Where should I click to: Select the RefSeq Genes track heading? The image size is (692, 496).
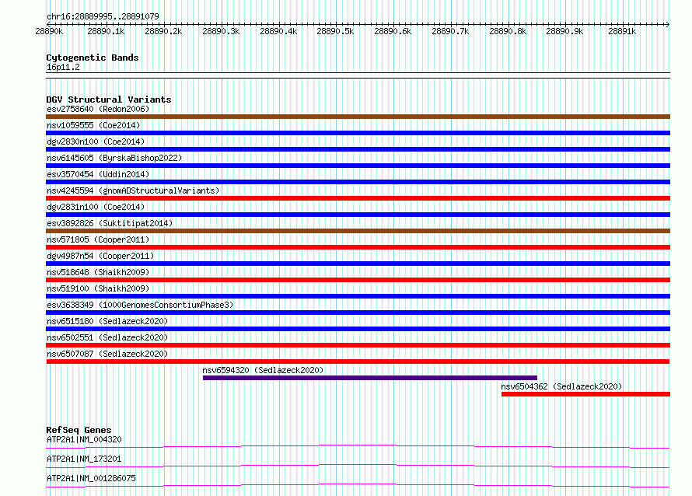pos(79,430)
